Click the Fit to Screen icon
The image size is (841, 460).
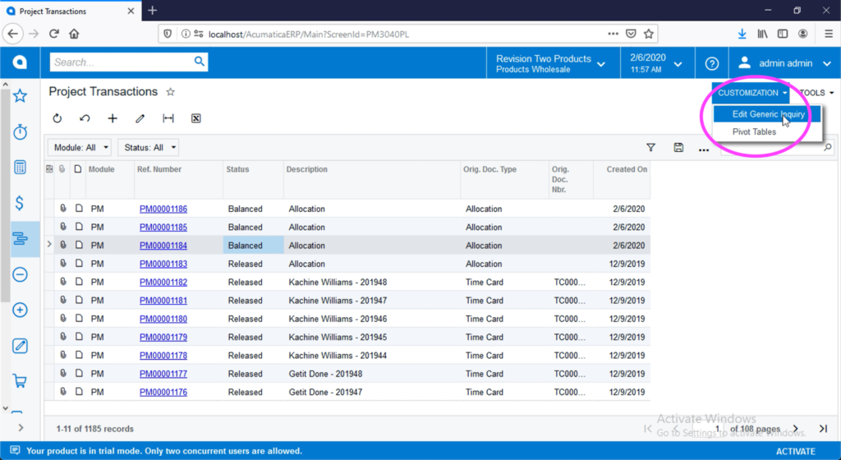pos(168,118)
